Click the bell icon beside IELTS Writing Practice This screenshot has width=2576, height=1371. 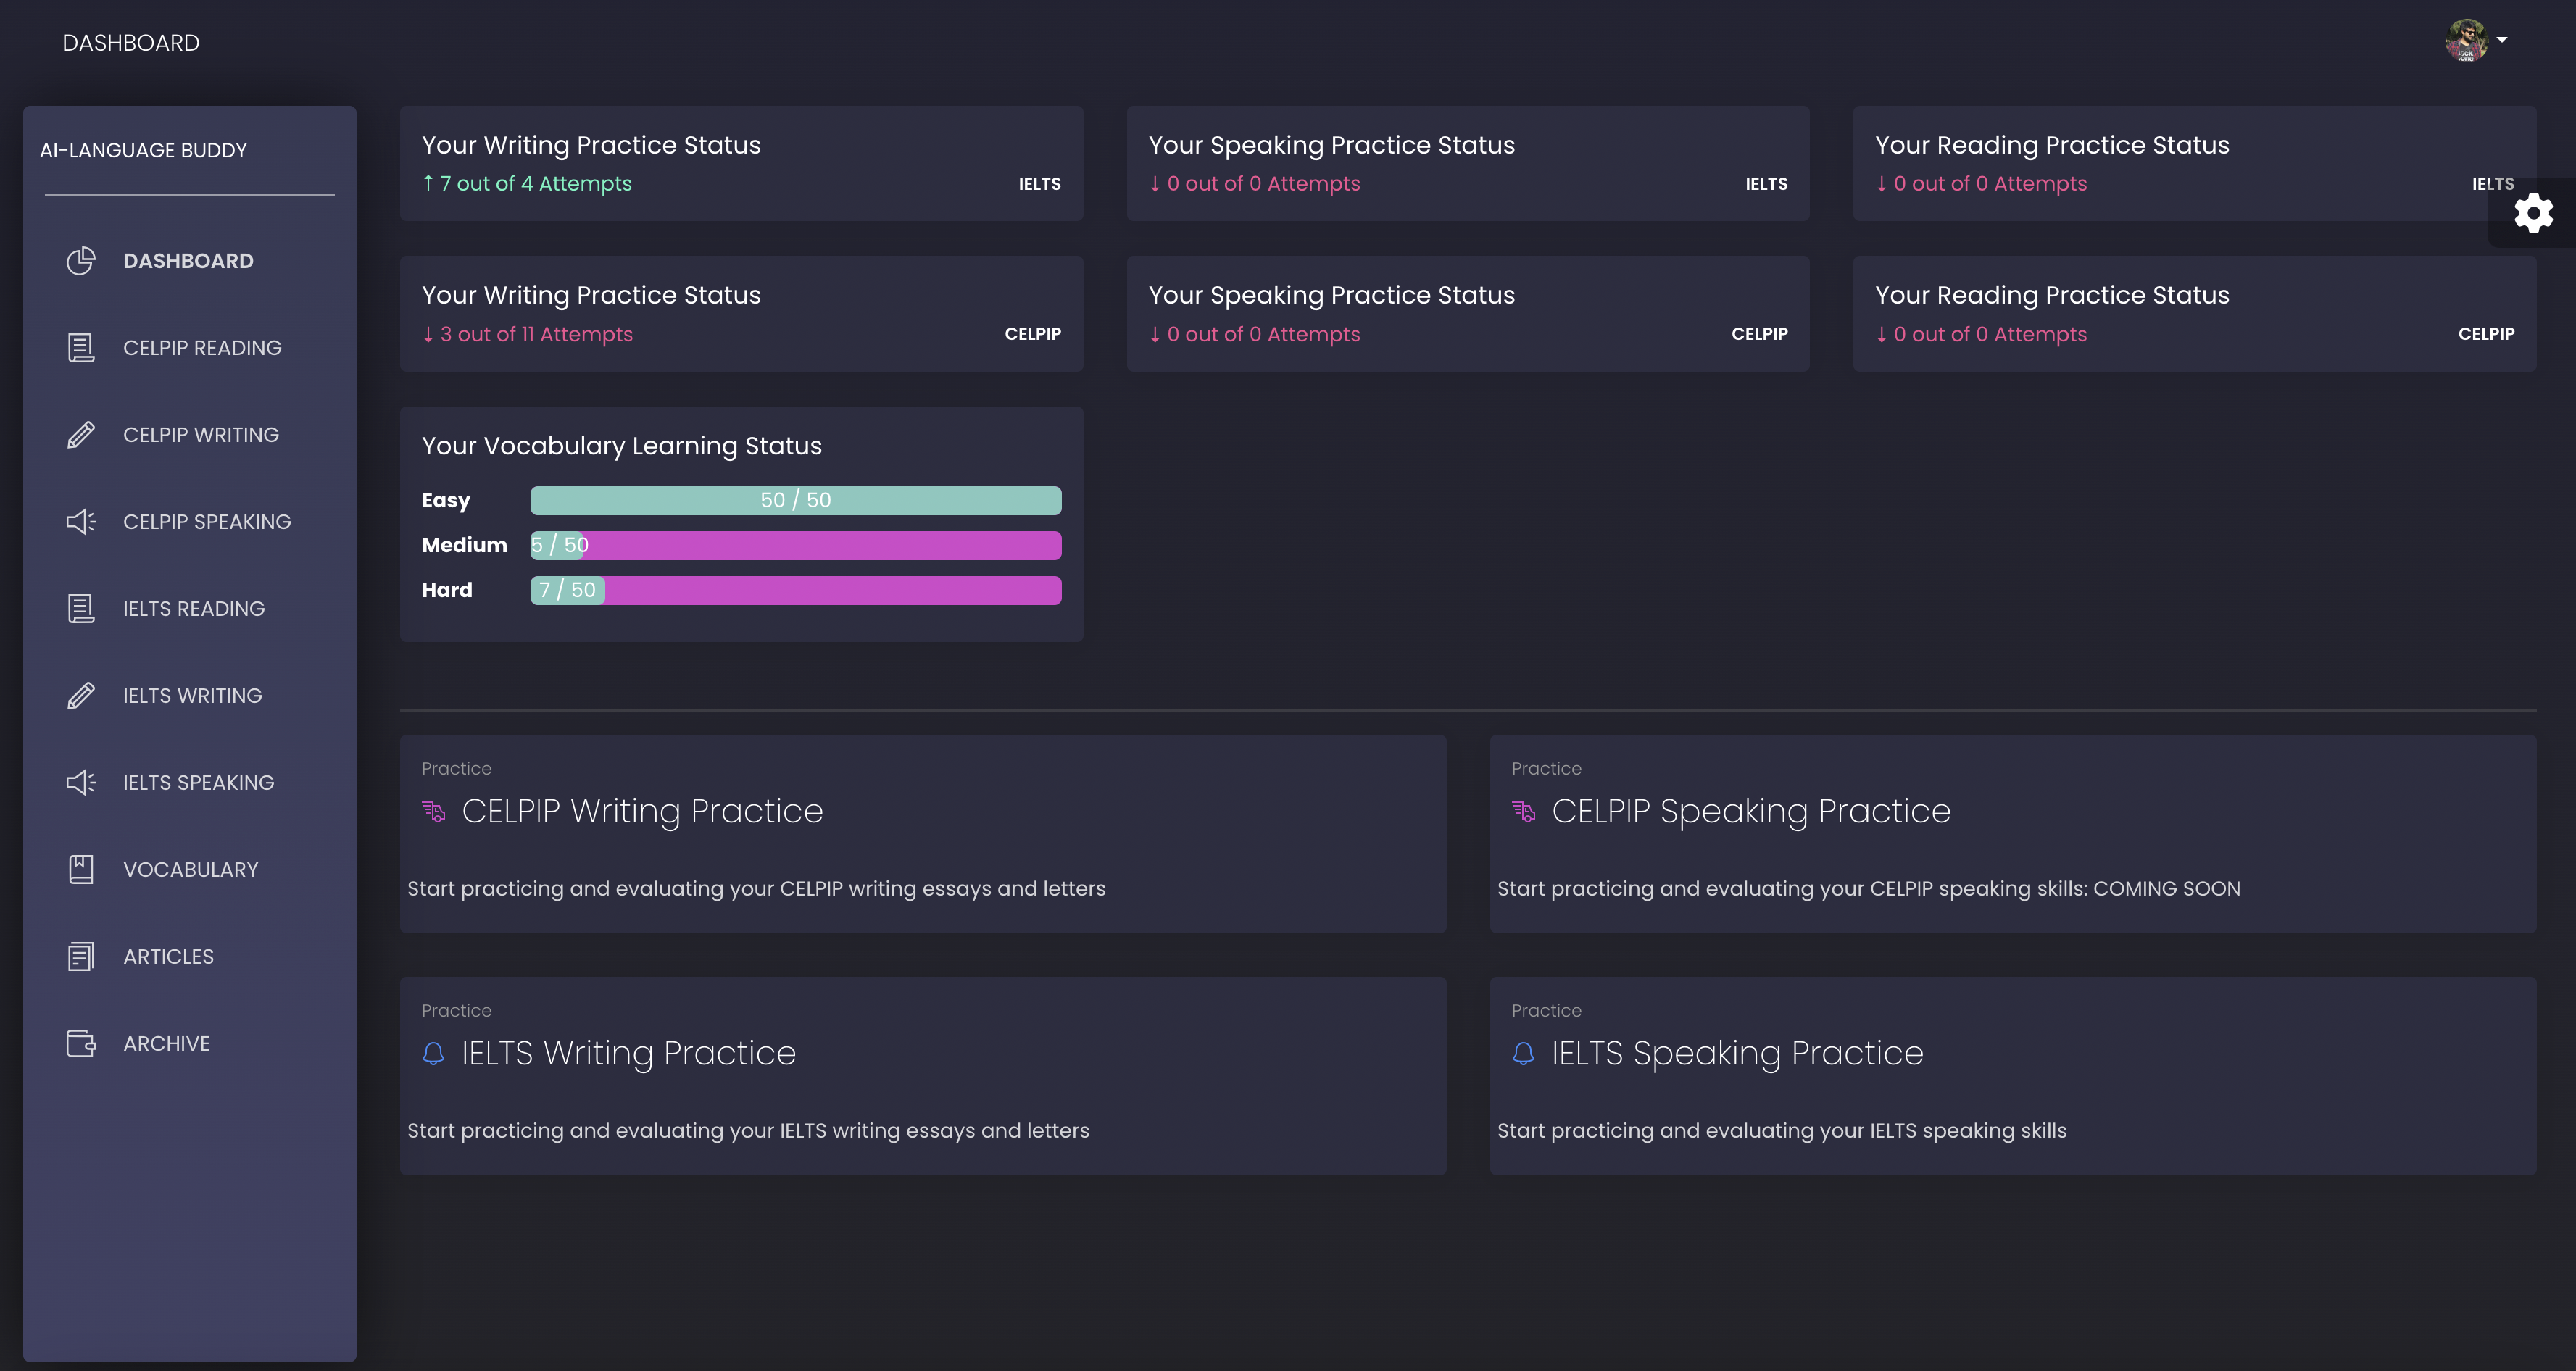pos(433,1053)
